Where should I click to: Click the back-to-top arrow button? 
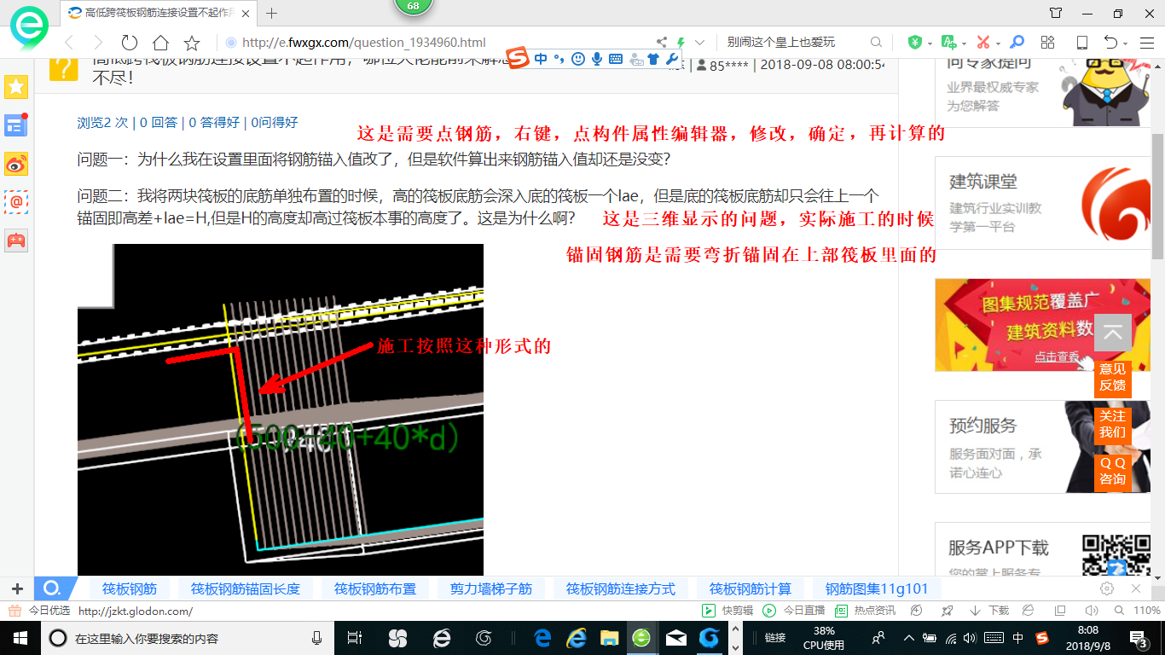(1113, 333)
